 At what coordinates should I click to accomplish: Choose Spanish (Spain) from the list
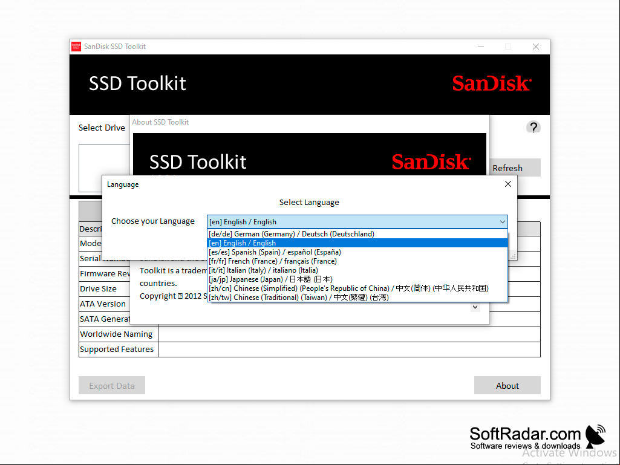tap(357, 252)
